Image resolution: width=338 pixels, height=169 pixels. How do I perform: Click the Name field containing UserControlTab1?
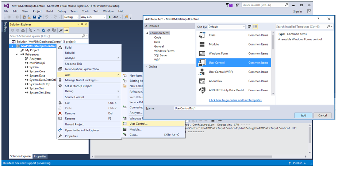[222, 108]
